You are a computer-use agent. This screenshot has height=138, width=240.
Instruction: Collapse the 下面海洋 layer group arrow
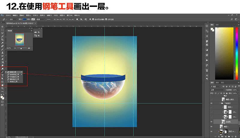(220, 103)
